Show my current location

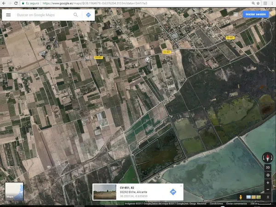pyautogui.click(x=268, y=175)
